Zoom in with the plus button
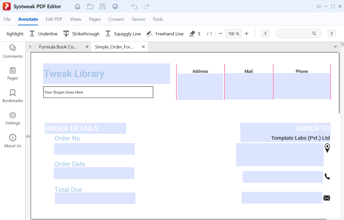Screen dimensions: 344x220 246,34
